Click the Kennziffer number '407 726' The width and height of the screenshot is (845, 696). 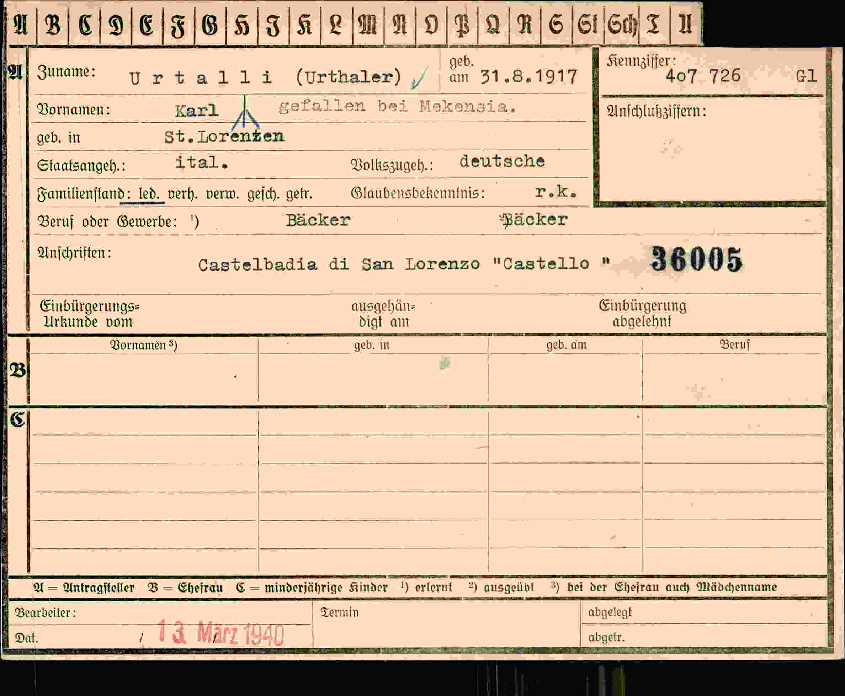(x=703, y=76)
